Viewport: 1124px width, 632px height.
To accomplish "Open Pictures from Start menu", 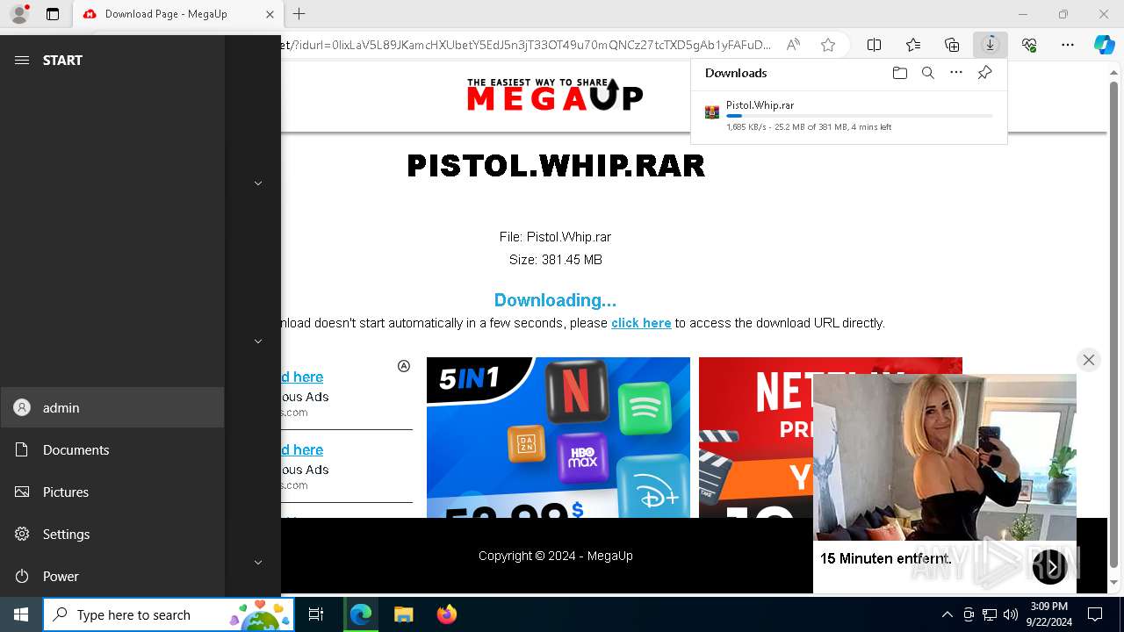I will [112, 492].
